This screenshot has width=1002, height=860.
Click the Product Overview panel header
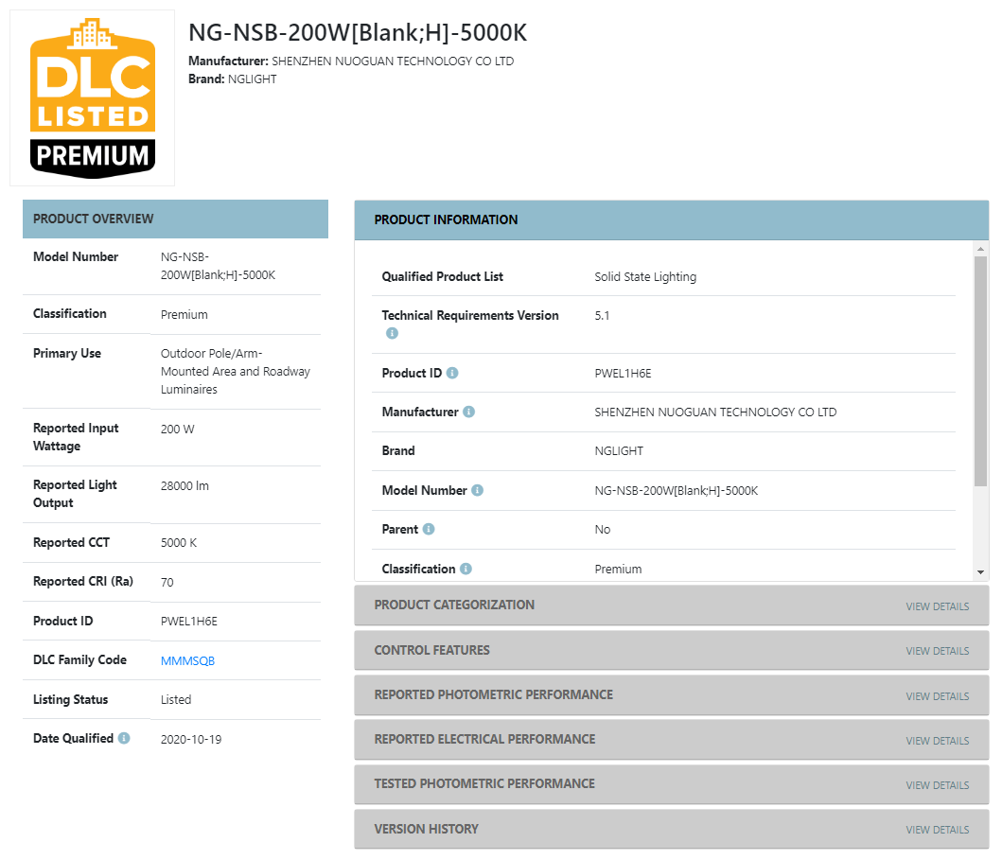pos(175,219)
